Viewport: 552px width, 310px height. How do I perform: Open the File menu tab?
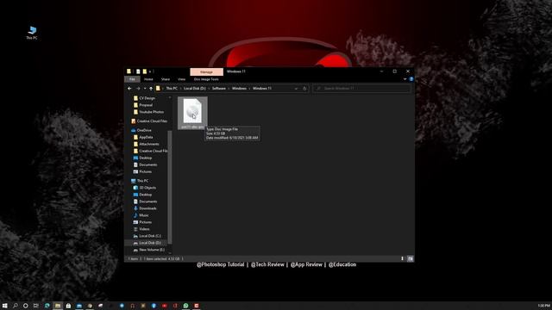(x=132, y=79)
